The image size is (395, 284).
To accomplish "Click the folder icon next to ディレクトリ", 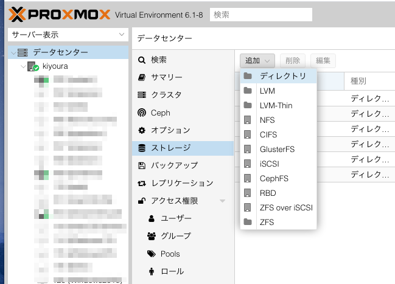I will 248,76.
